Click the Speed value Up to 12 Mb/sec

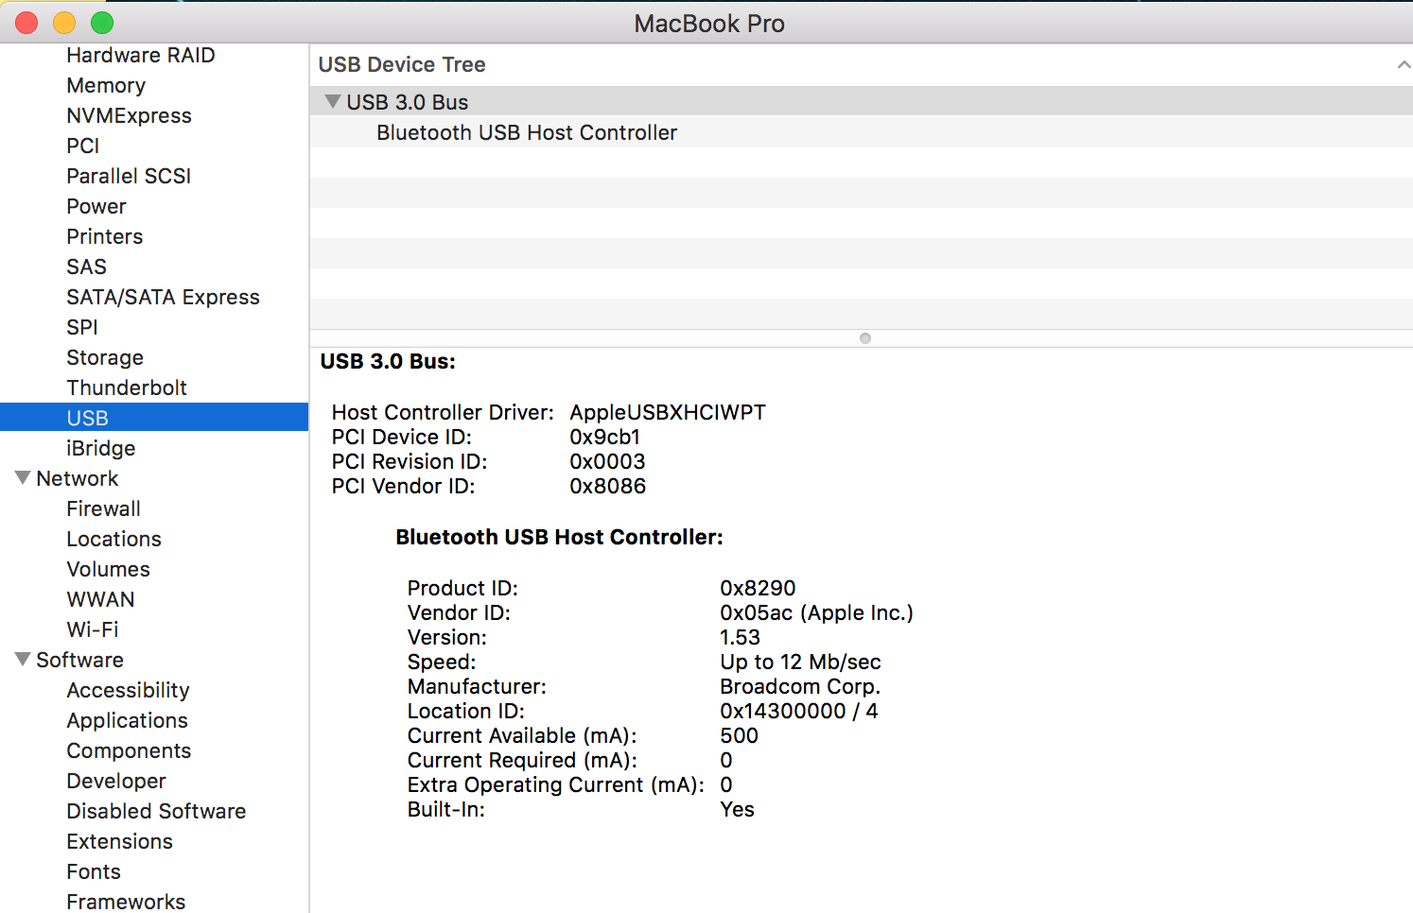(x=800, y=662)
